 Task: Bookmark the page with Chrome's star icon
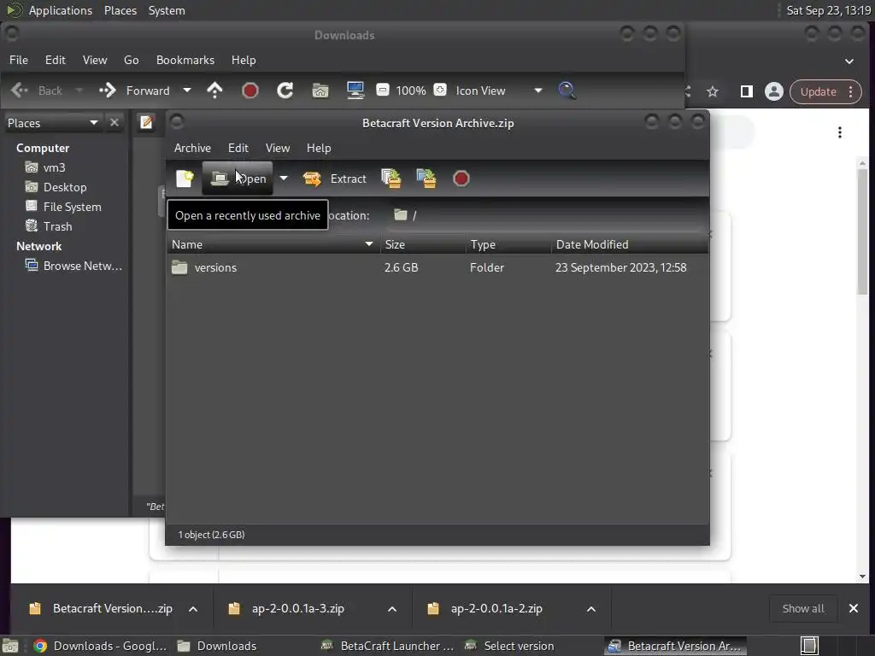tap(713, 91)
